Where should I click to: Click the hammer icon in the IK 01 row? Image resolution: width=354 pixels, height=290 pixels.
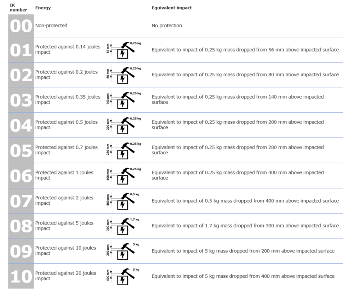(124, 50)
